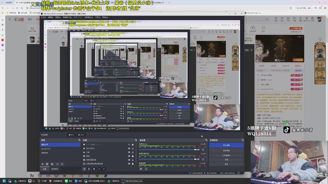Hide the video capture device source

point(129,160)
